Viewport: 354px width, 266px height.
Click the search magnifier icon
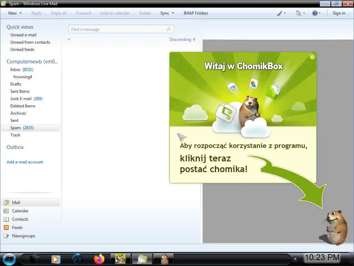[169, 29]
